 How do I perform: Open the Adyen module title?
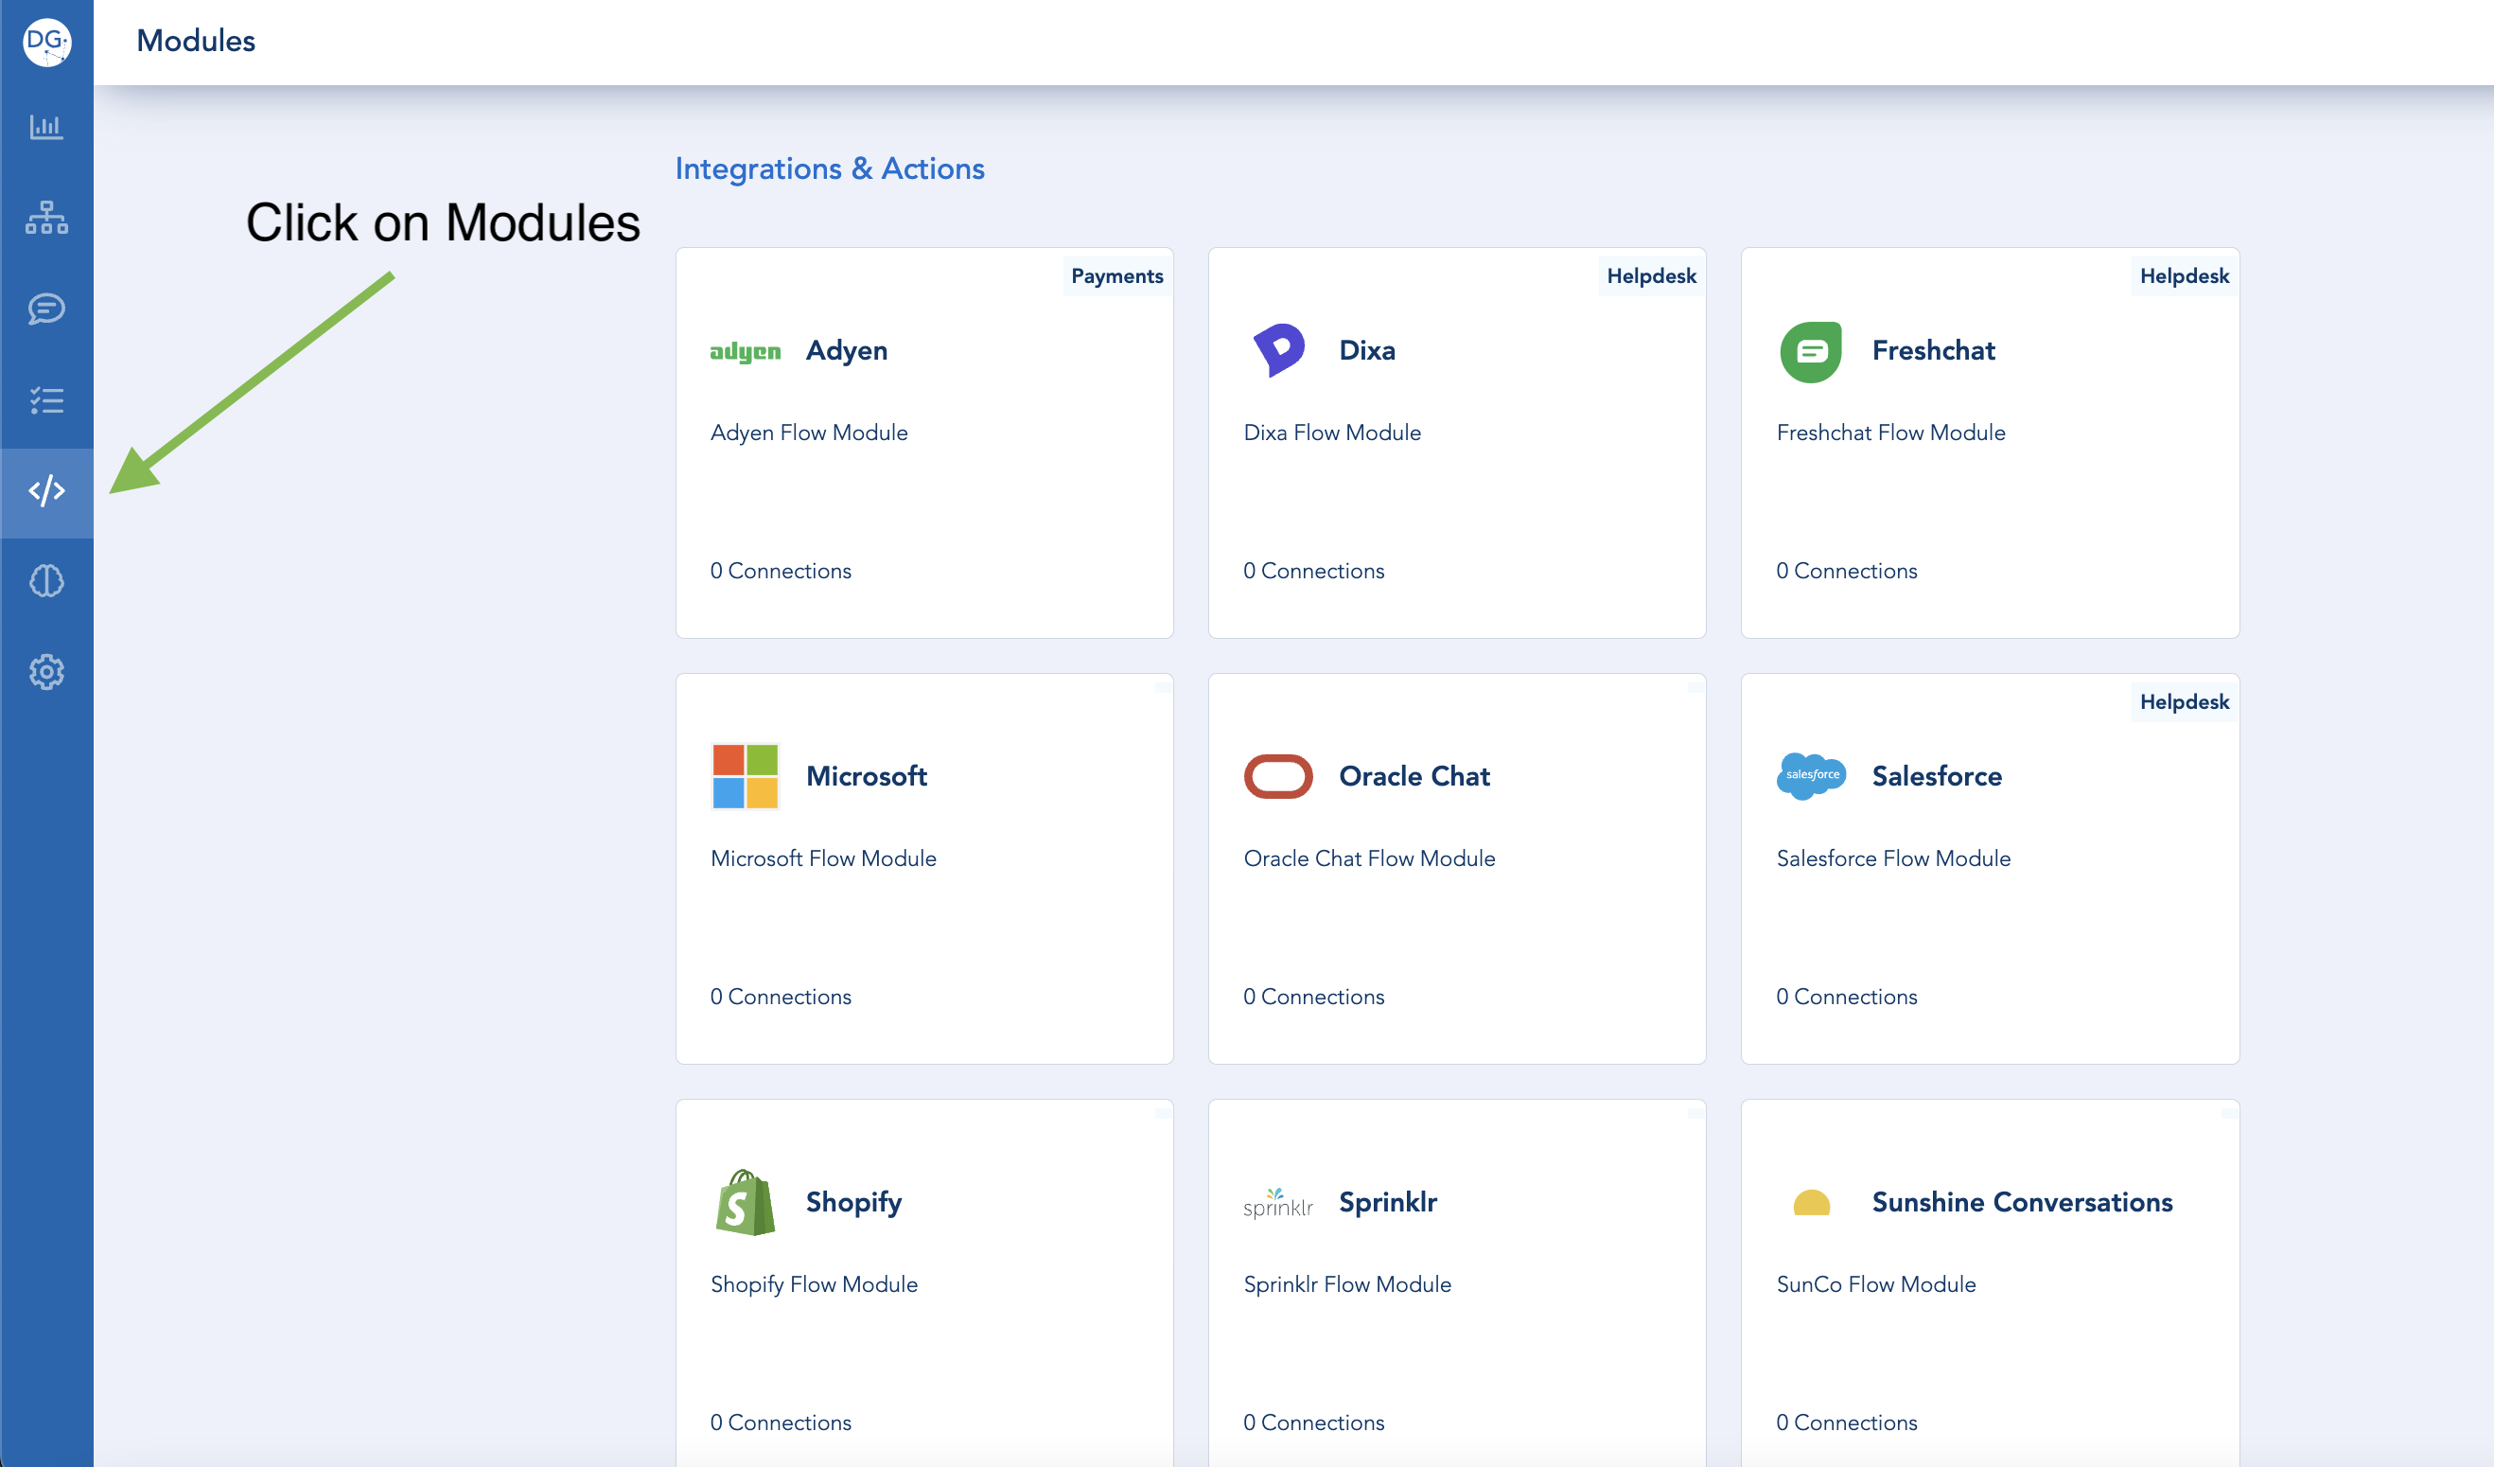pyautogui.click(x=846, y=350)
